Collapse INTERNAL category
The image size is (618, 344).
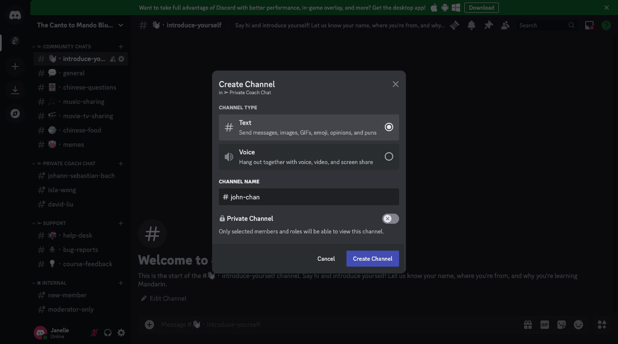(49, 283)
